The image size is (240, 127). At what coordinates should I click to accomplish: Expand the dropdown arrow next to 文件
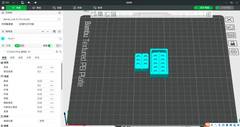(x=13, y=3)
